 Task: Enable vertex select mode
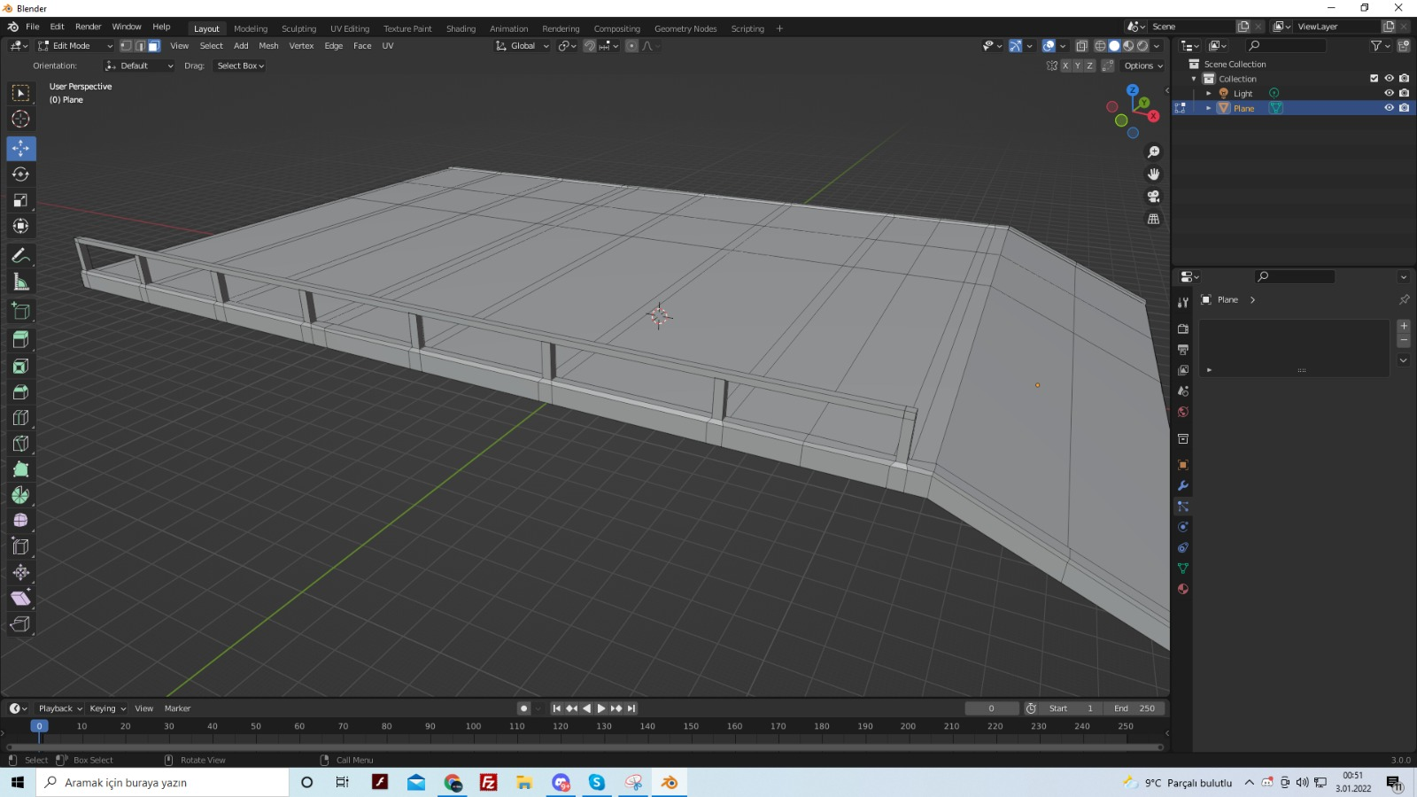126,46
